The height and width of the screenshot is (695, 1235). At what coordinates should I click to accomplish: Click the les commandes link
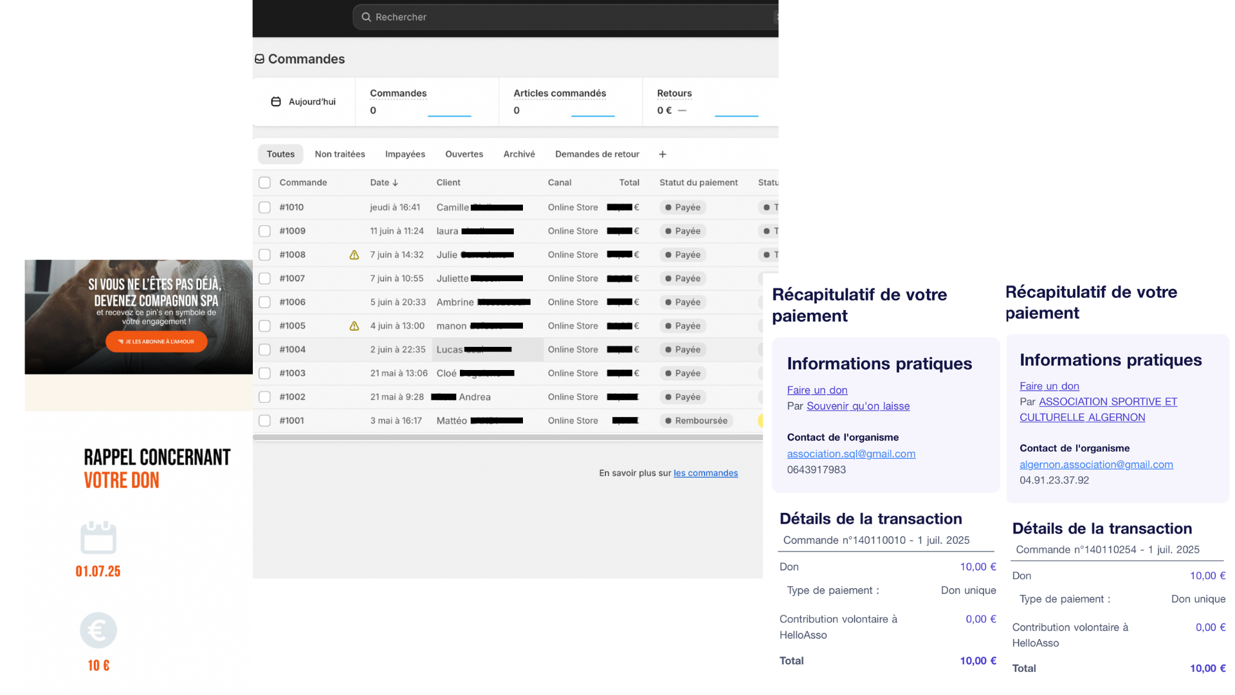tap(705, 473)
